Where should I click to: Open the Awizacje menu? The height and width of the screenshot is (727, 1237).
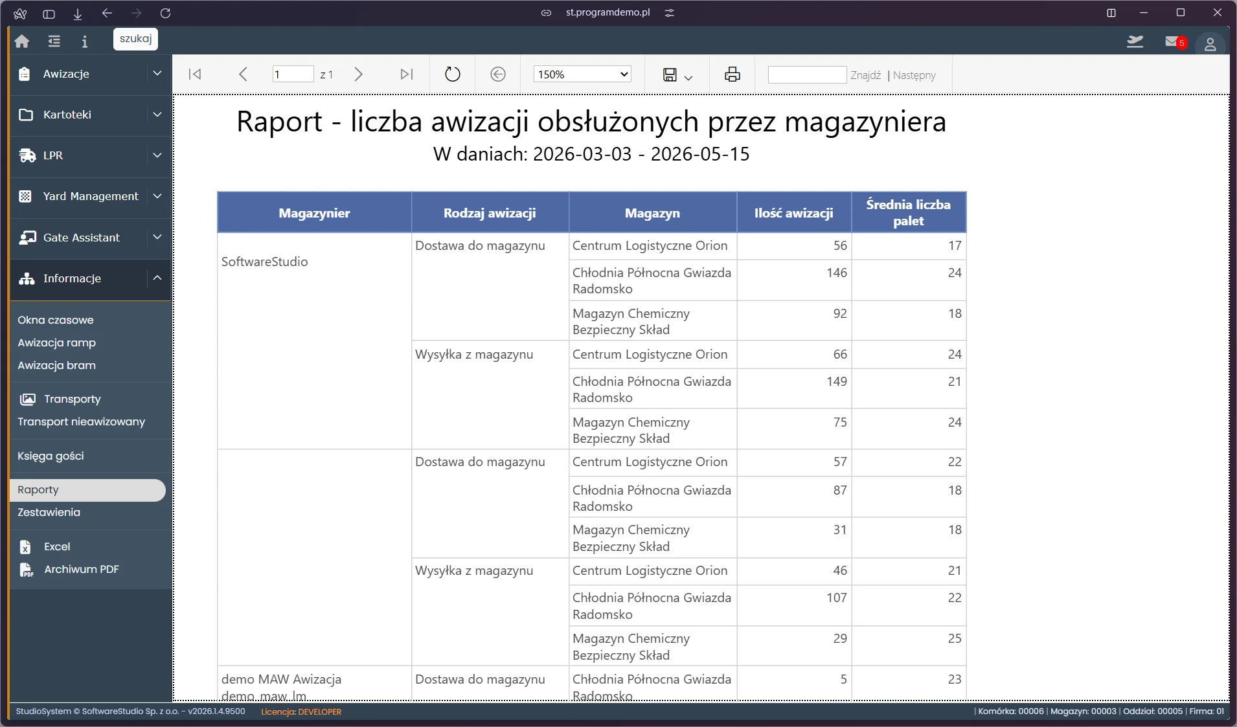click(x=66, y=74)
